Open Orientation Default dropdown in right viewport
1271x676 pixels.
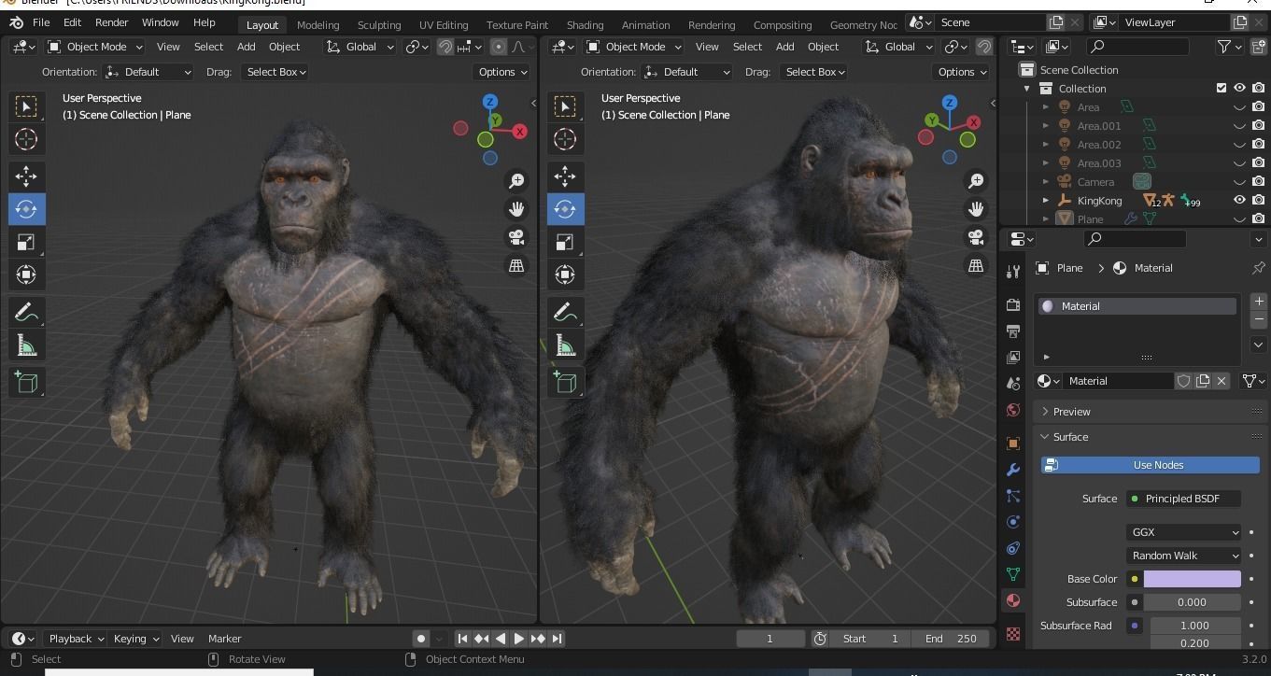point(687,72)
